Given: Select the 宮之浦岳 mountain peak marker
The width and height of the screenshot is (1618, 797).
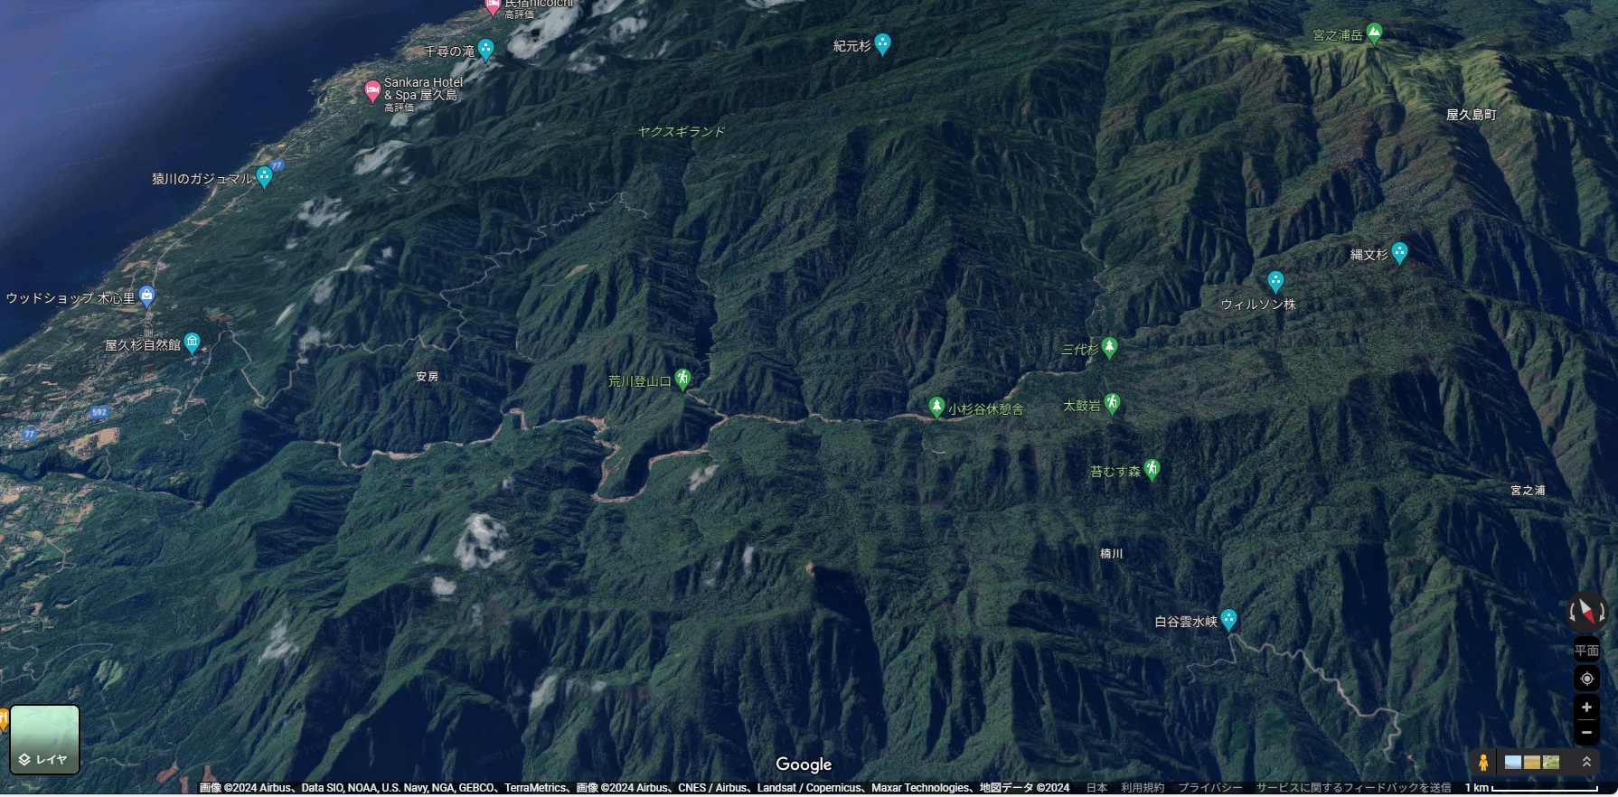Looking at the screenshot, I should click(1374, 33).
